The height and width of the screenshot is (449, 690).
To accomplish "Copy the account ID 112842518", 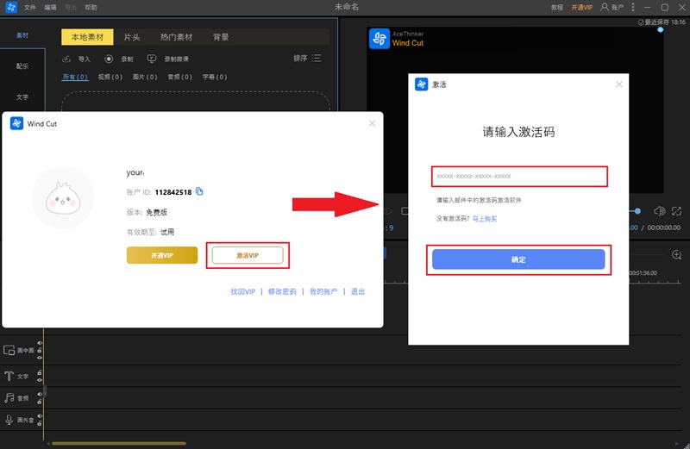I will [199, 191].
